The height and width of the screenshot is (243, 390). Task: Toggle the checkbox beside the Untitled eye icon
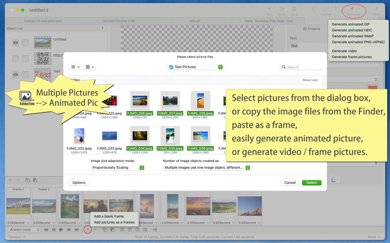26,43
